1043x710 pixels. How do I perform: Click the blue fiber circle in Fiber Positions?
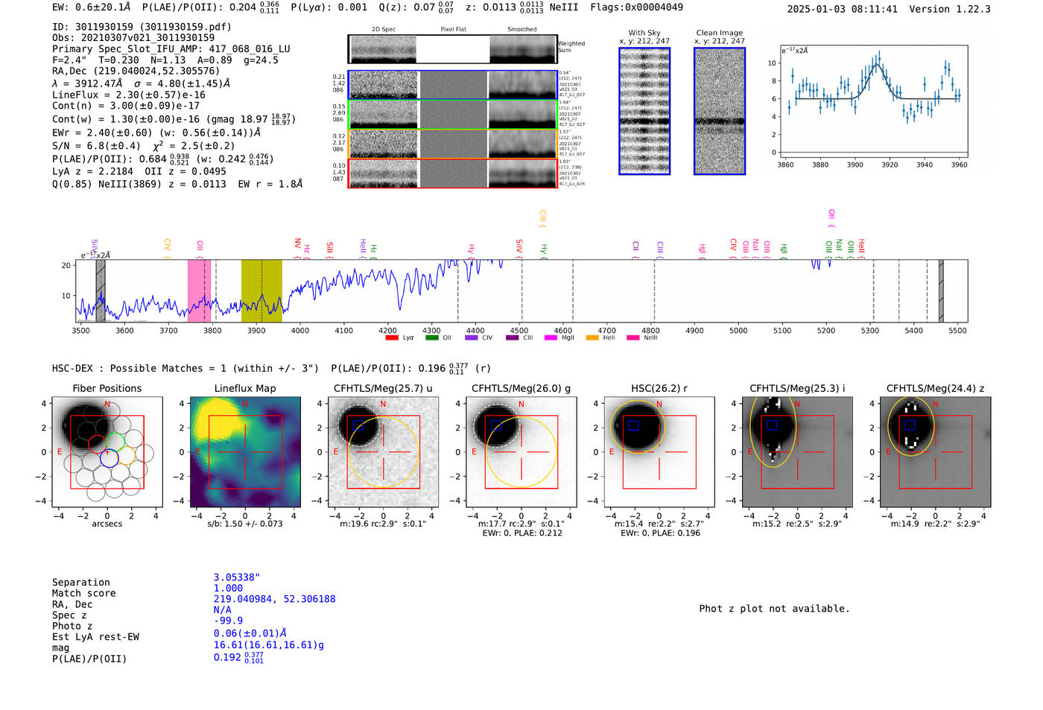coord(109,458)
